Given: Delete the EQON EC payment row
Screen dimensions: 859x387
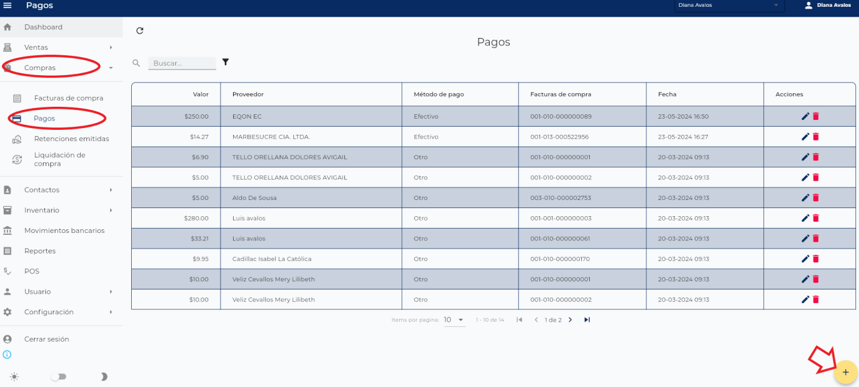Looking at the screenshot, I should [816, 116].
